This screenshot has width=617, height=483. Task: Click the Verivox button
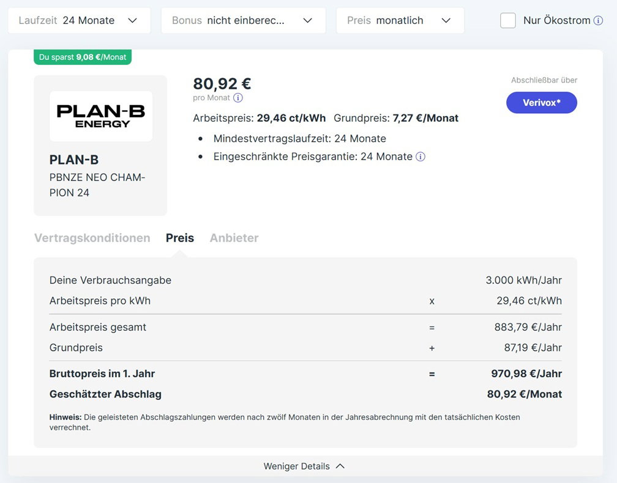click(542, 103)
